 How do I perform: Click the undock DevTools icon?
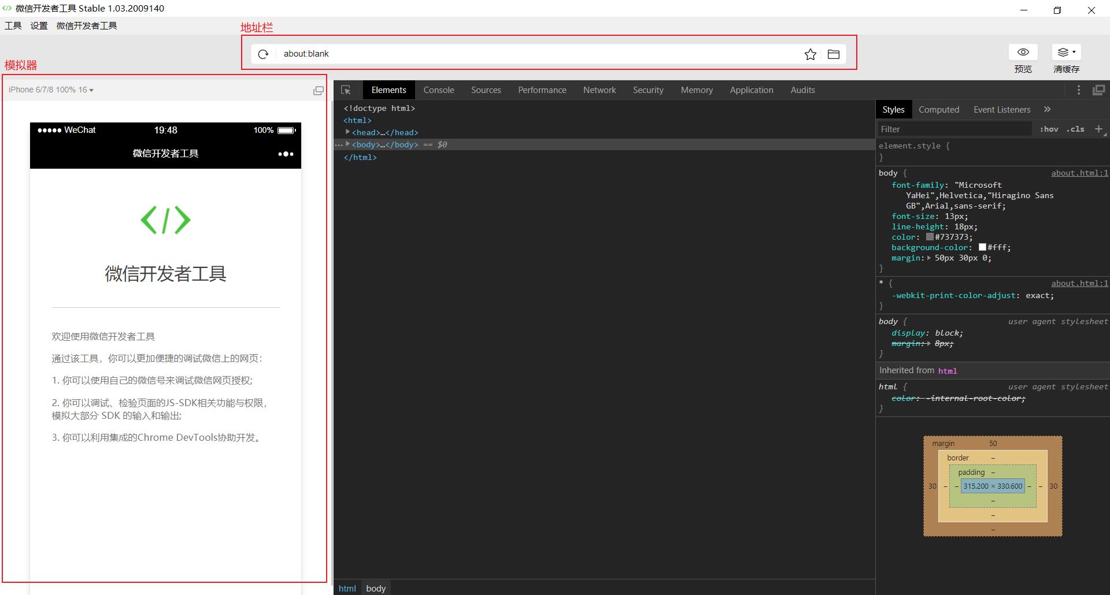point(1098,90)
